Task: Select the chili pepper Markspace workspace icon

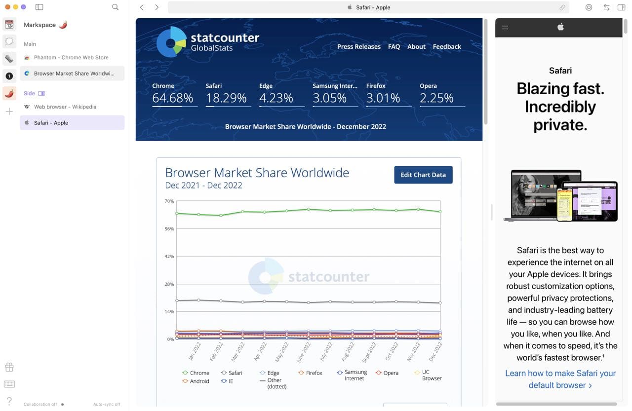Action: coord(9,93)
